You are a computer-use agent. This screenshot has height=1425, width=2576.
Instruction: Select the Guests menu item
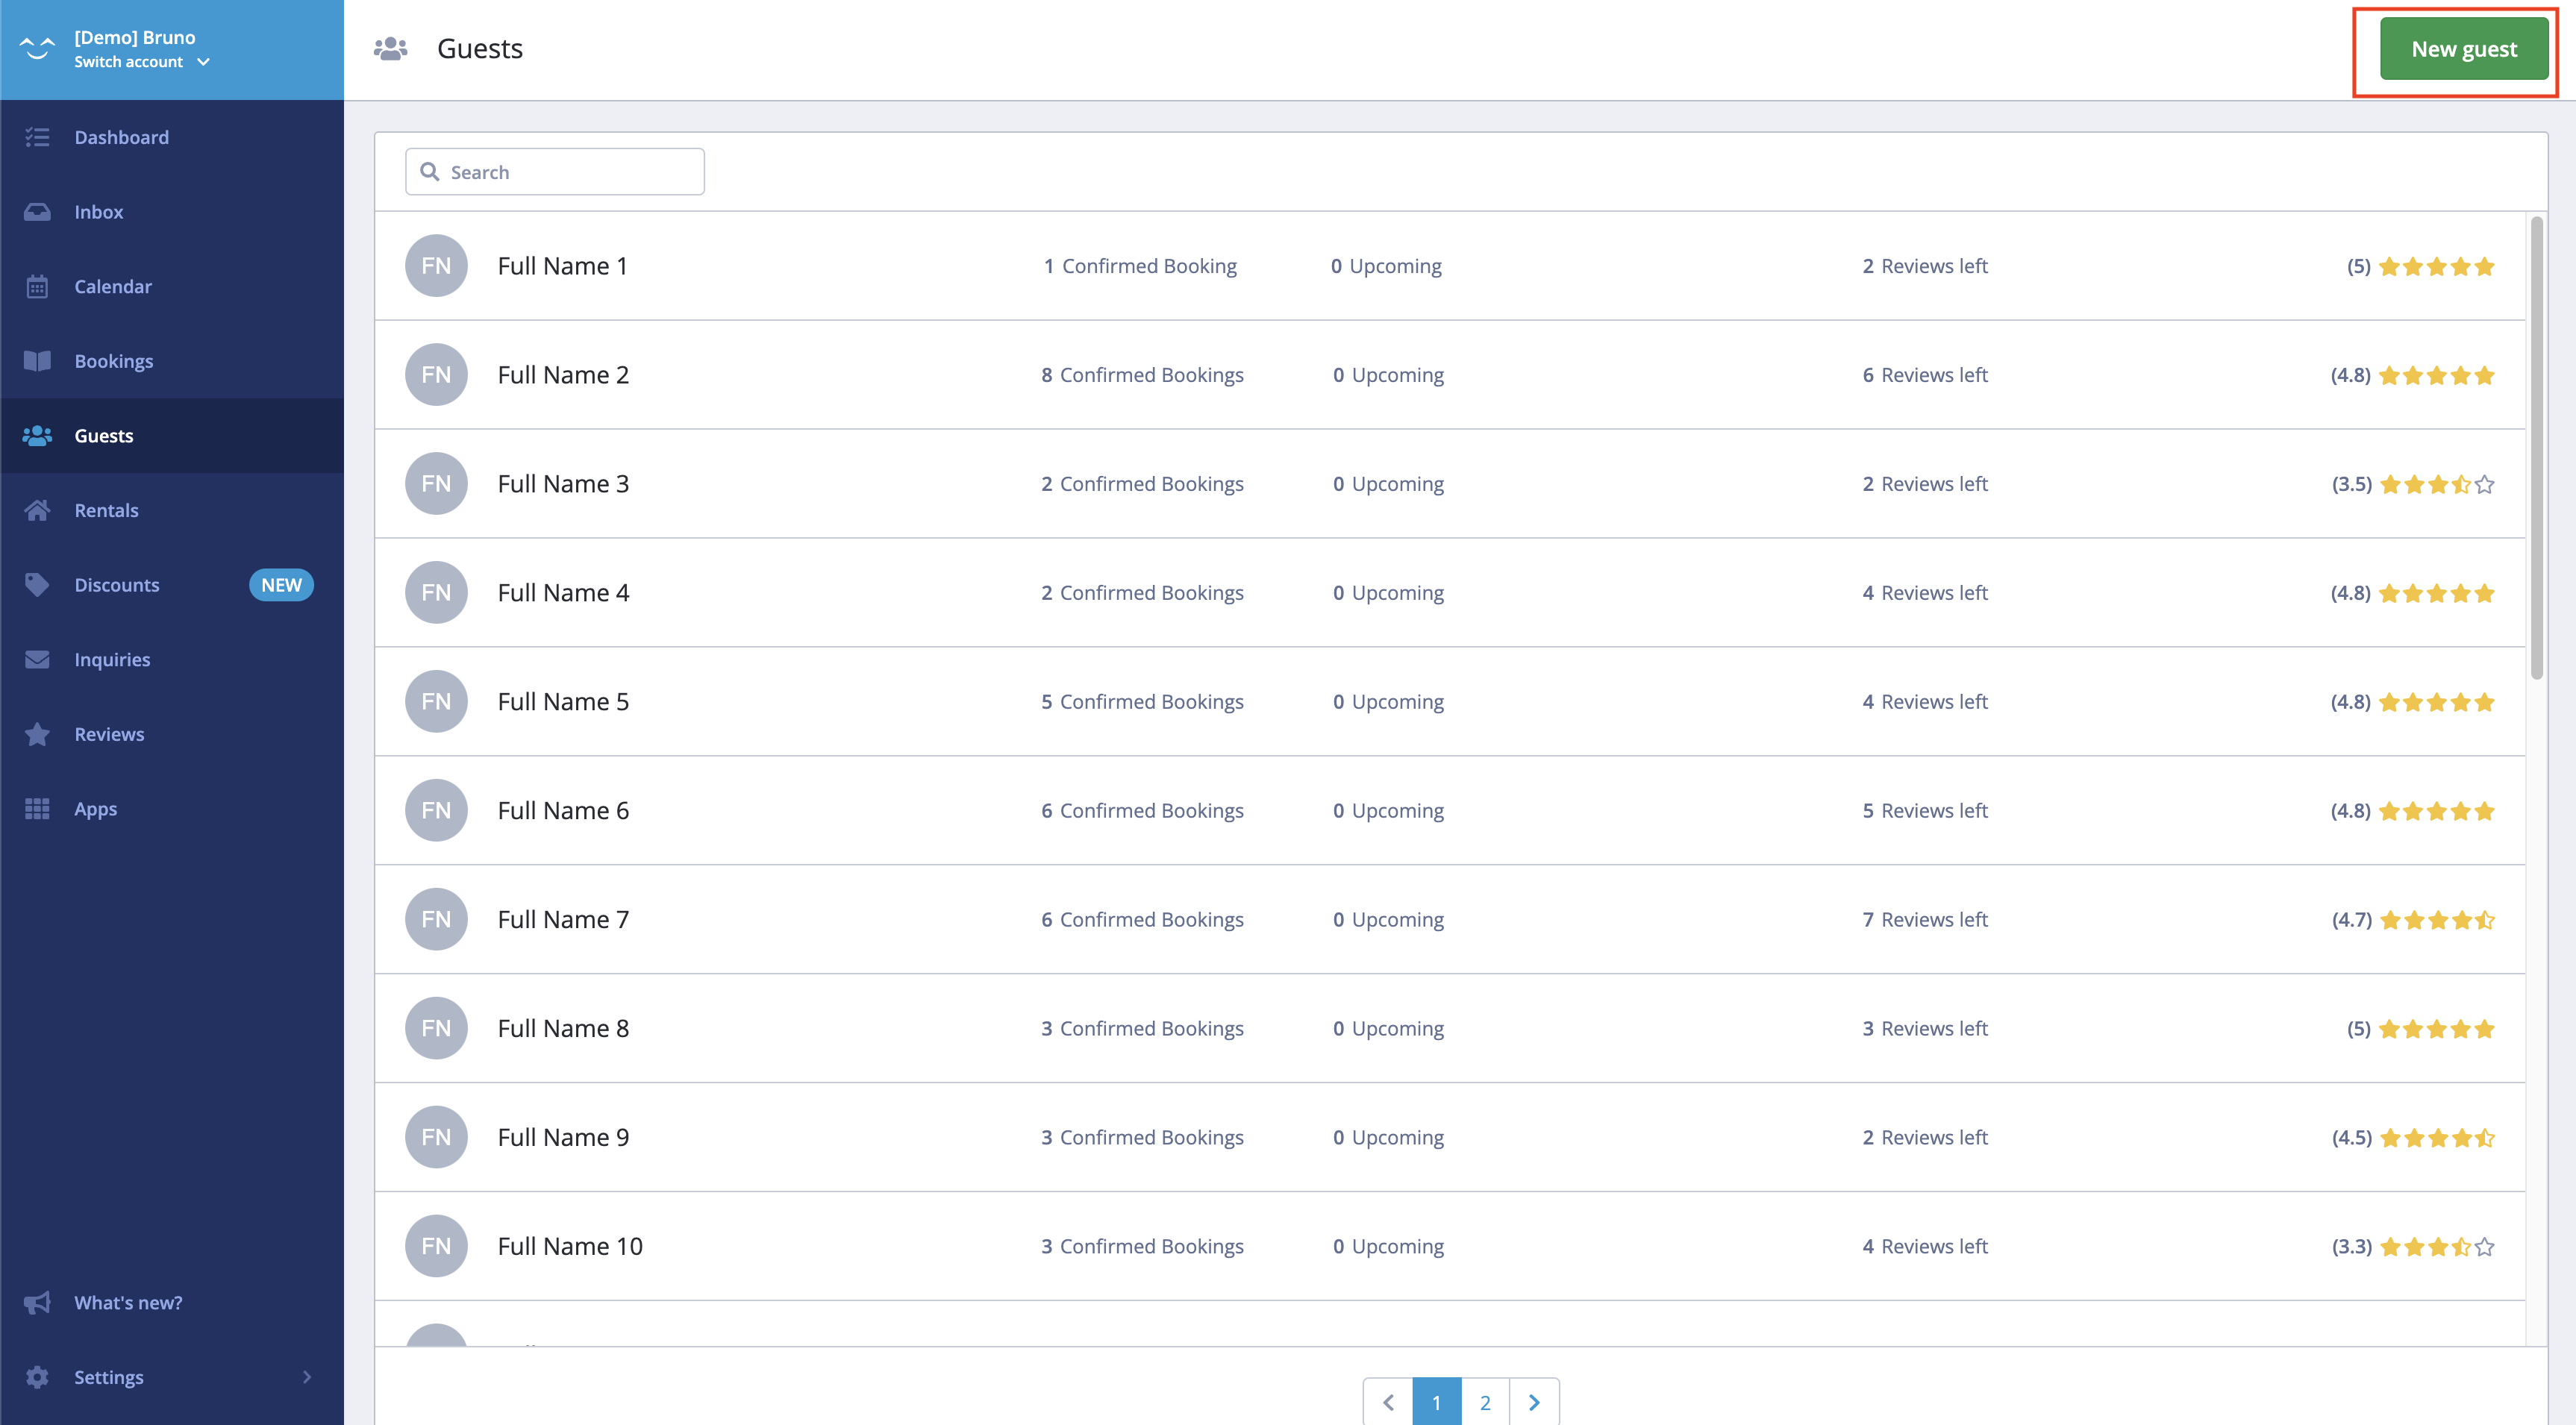(104, 436)
